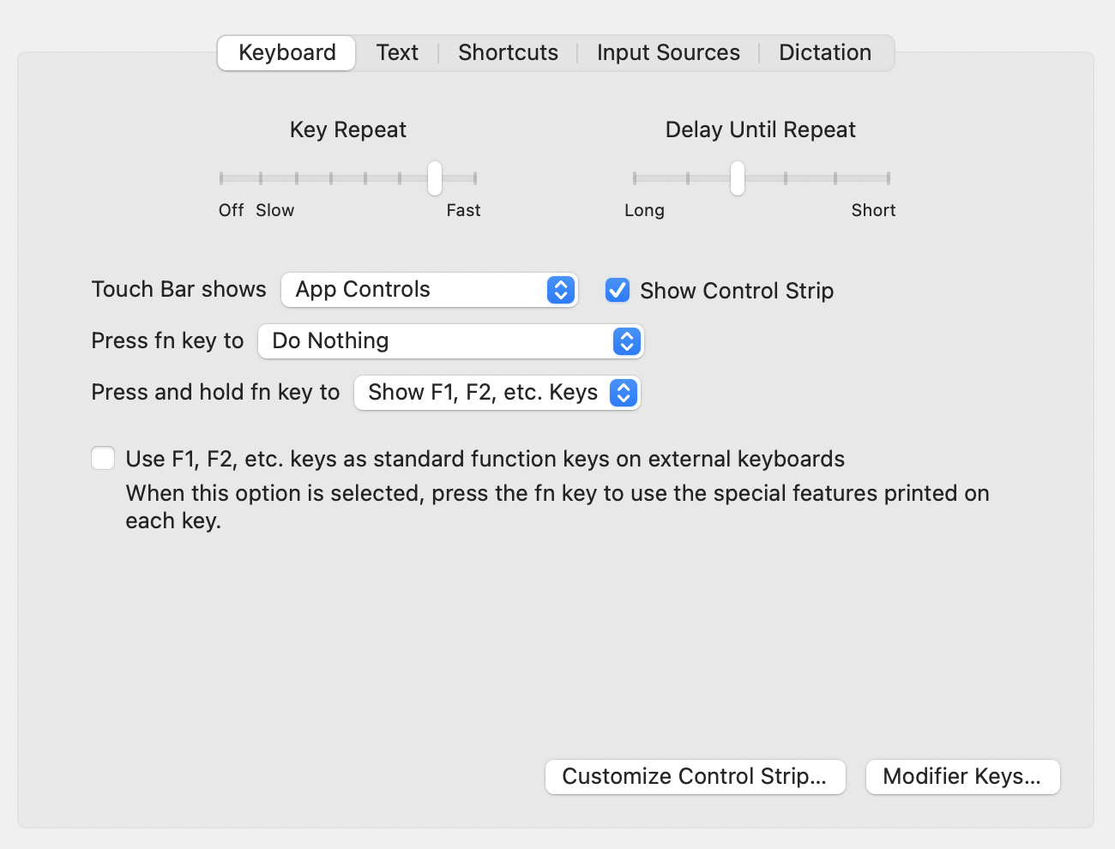Screen dimensions: 1115x849
Task: Set Key Repeat to fastest tick mark
Action: pos(475,178)
